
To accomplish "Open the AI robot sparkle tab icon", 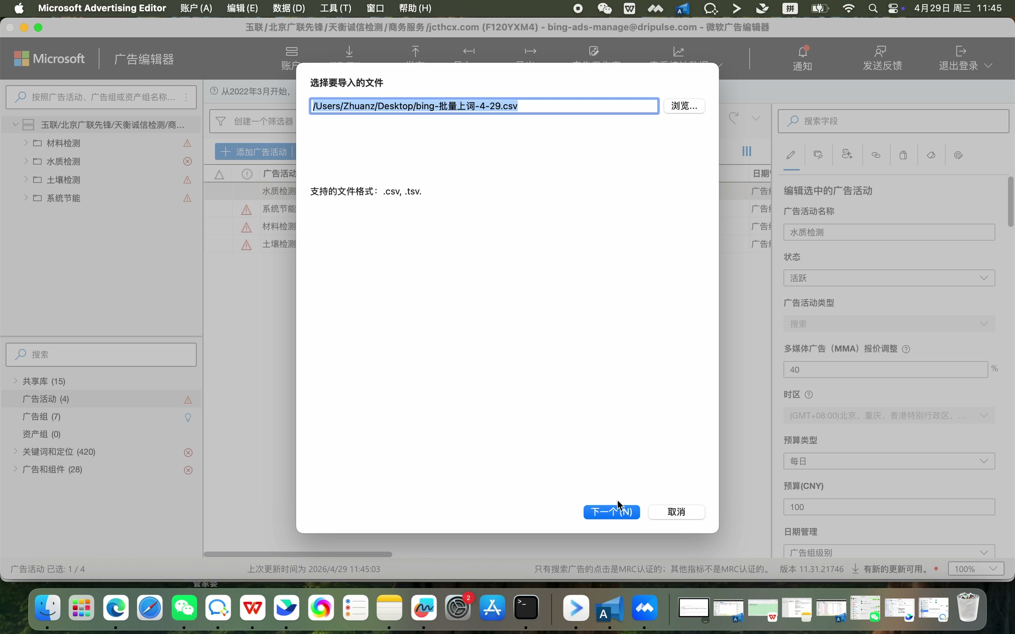I will coord(847,155).
